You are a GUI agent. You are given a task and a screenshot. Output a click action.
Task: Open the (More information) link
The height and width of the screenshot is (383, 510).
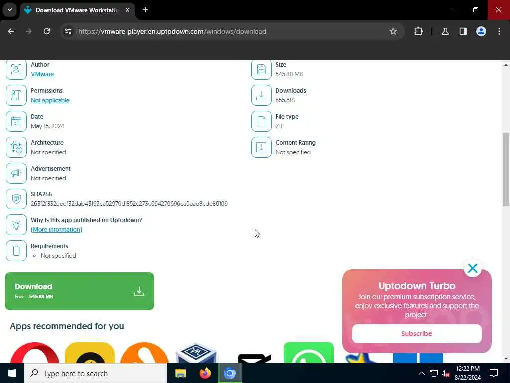tap(56, 229)
